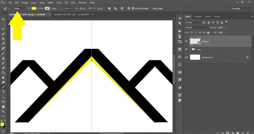Select the Crop tool
Viewport: 254px width, 134px height.
point(3,38)
